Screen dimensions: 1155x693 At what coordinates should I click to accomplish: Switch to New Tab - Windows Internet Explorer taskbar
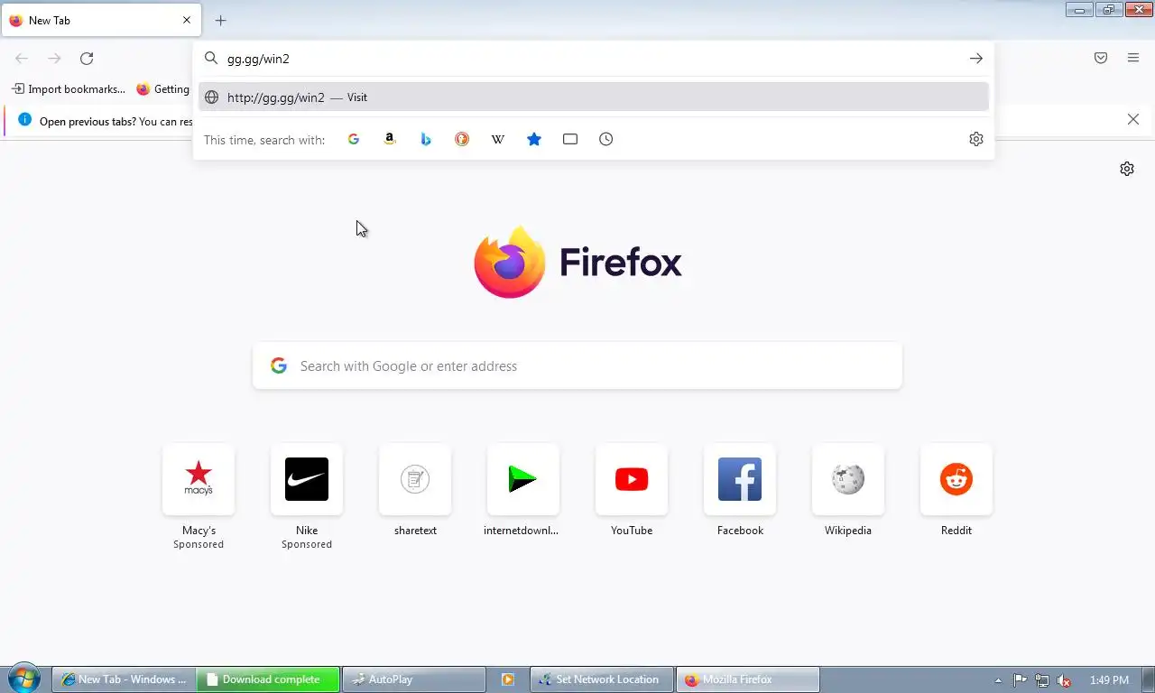click(124, 679)
